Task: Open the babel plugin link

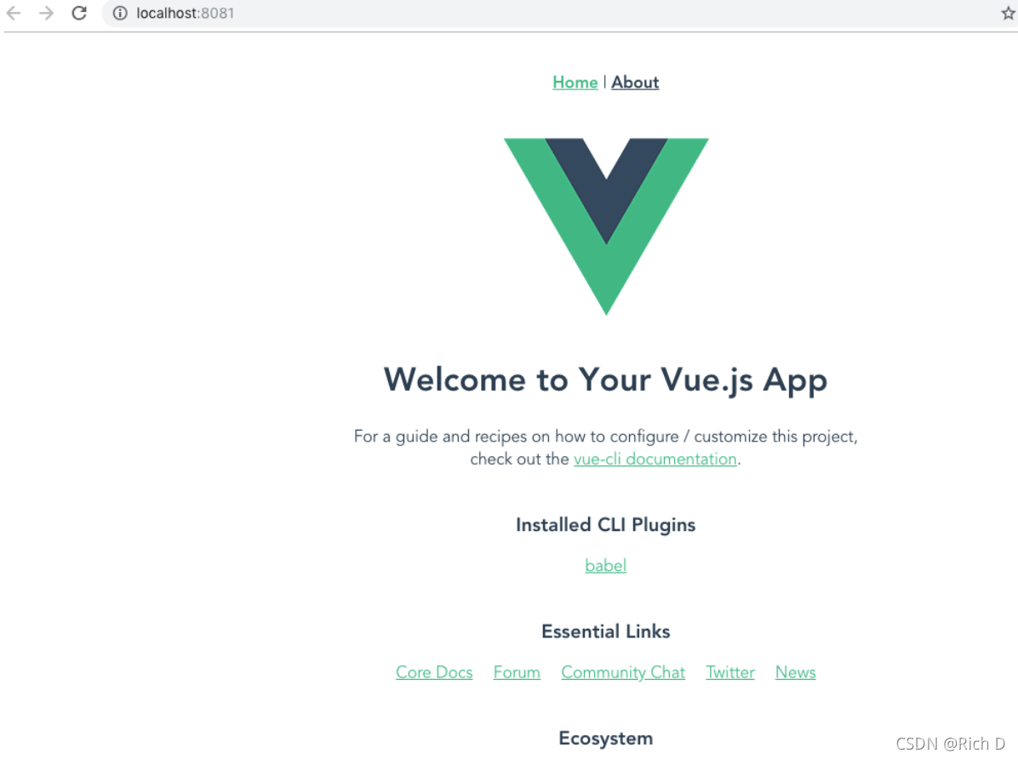Action: tap(606, 566)
